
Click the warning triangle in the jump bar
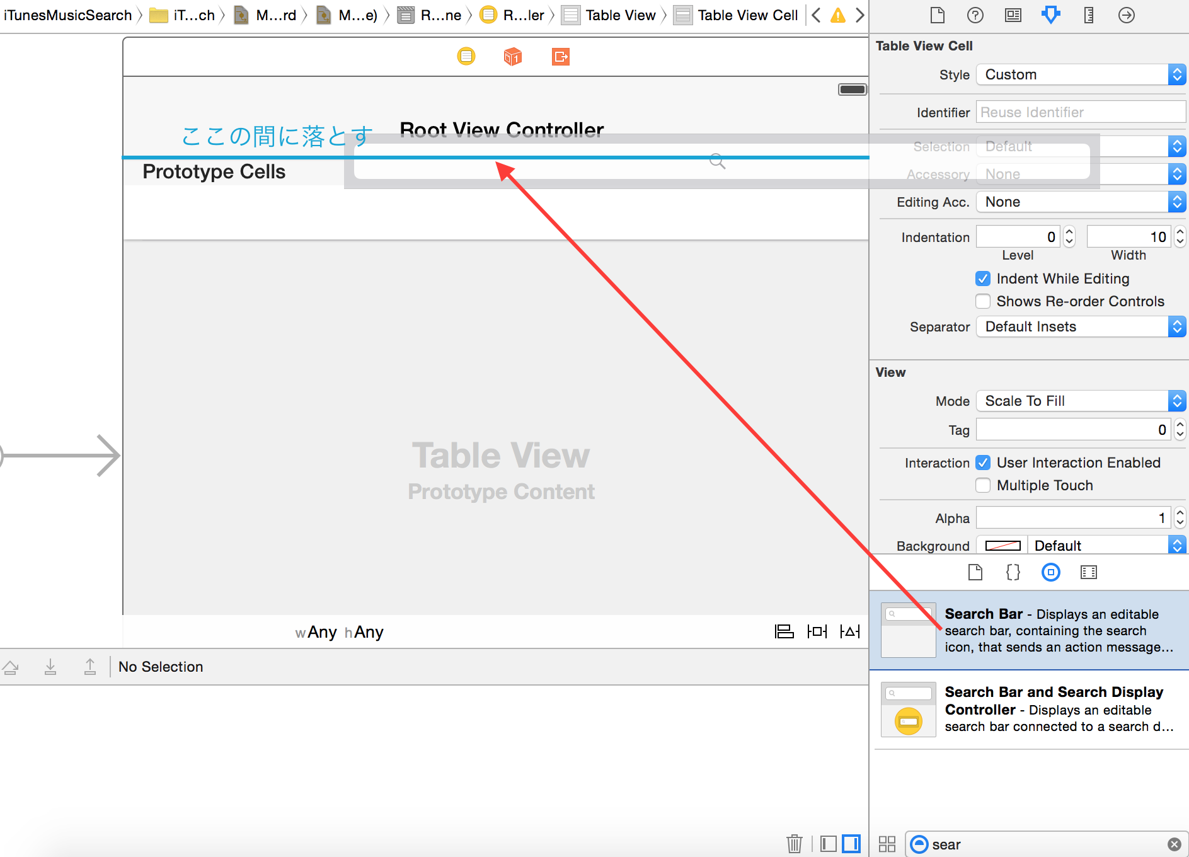838,14
